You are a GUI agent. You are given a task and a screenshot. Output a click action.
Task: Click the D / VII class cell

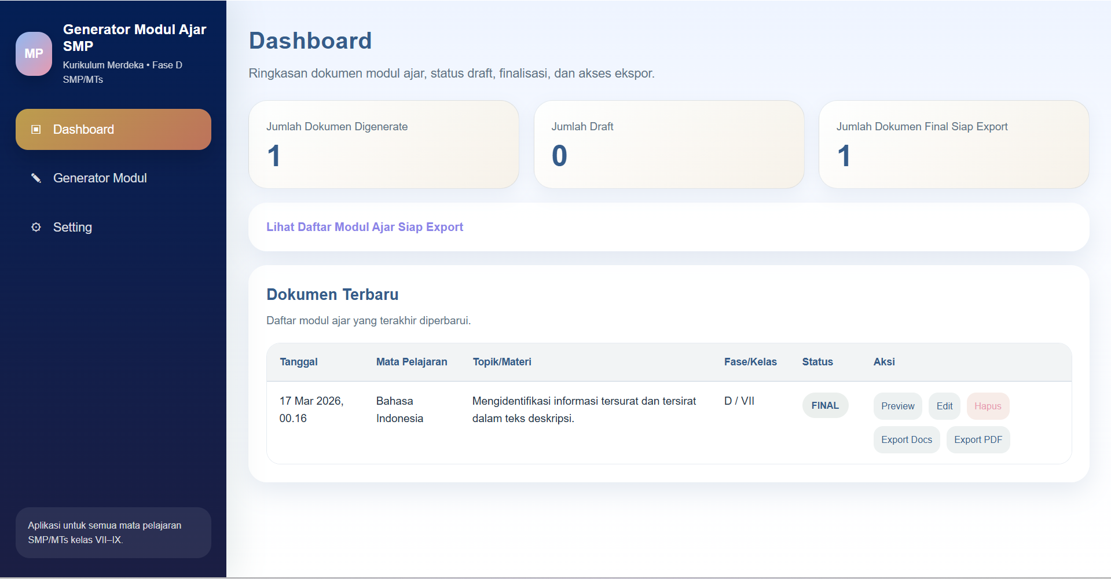point(739,401)
